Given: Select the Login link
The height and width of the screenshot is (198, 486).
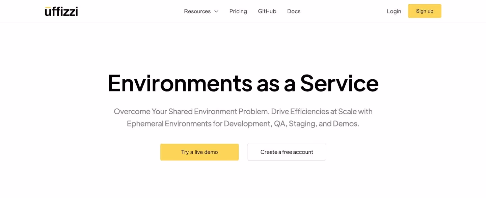Looking at the screenshot, I should [394, 11].
